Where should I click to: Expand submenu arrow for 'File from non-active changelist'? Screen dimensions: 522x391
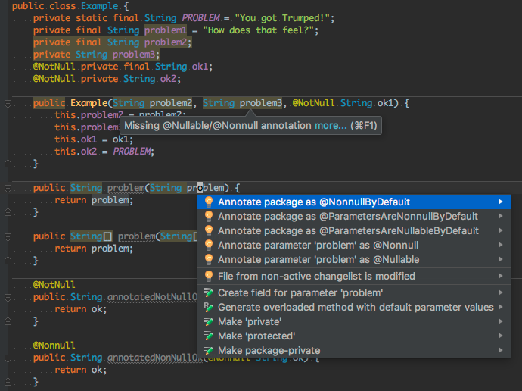point(500,276)
